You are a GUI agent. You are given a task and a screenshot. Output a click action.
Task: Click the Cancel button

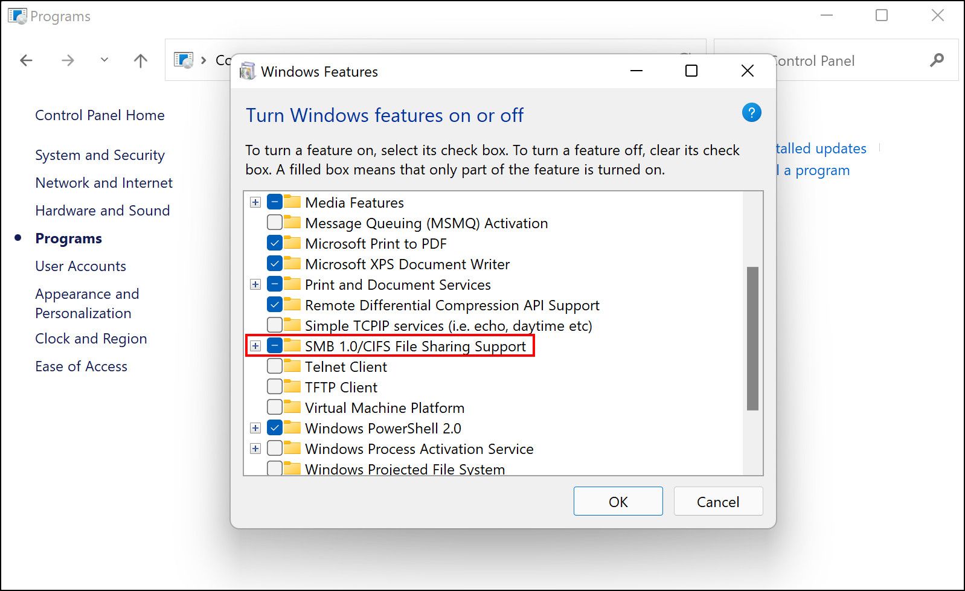pyautogui.click(x=717, y=501)
